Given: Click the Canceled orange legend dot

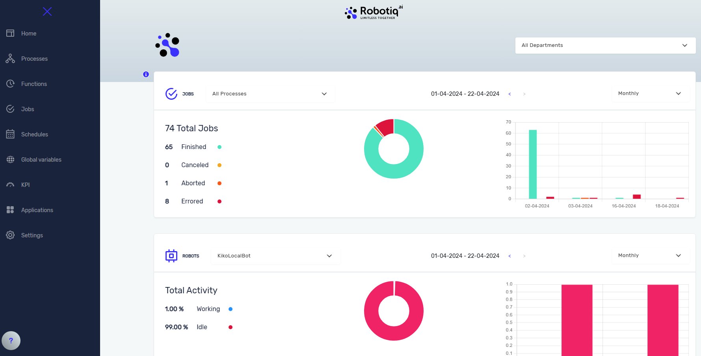Looking at the screenshot, I should 219,165.
